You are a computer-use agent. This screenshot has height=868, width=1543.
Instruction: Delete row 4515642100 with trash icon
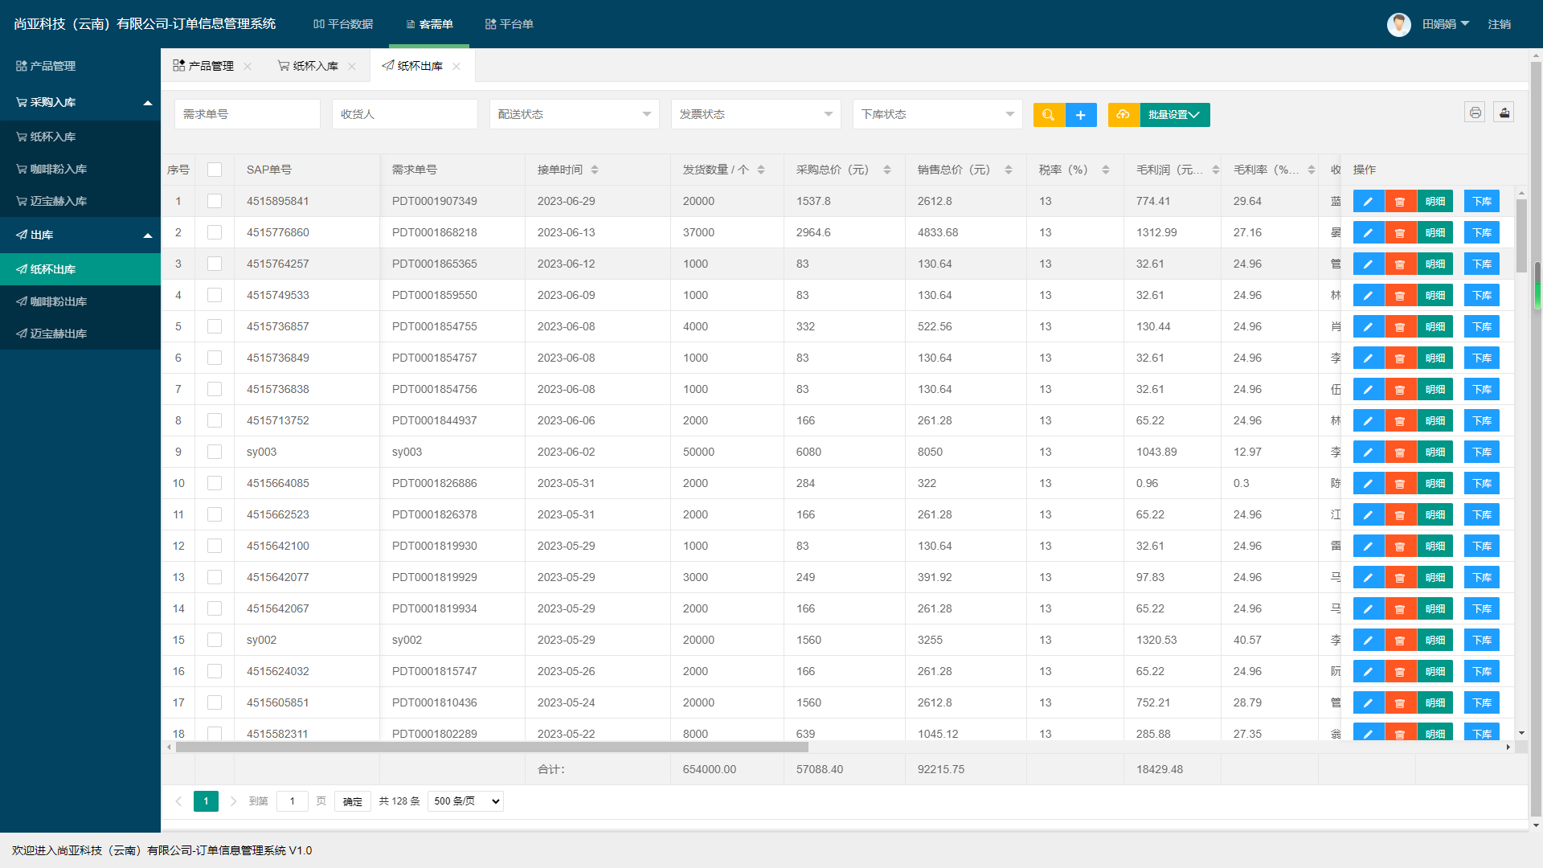coord(1400,547)
